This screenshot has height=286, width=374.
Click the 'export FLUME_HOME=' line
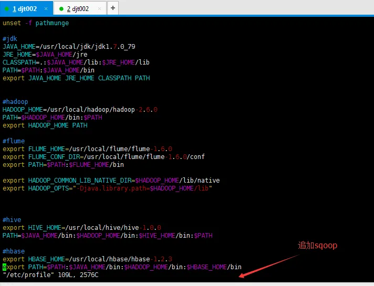(87, 149)
